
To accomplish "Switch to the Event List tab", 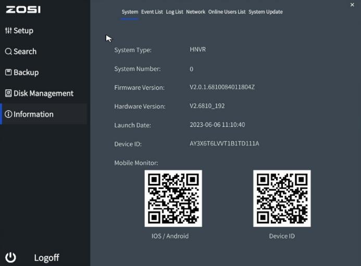I will tap(152, 12).
